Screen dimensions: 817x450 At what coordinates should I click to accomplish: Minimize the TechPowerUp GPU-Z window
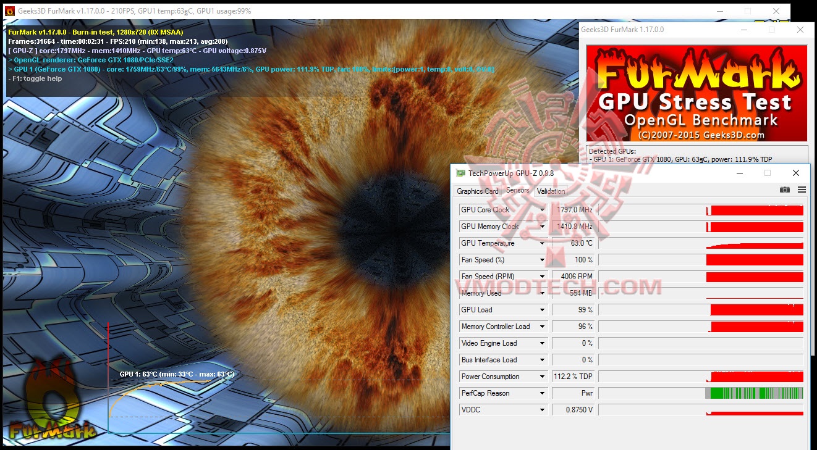pyautogui.click(x=739, y=173)
